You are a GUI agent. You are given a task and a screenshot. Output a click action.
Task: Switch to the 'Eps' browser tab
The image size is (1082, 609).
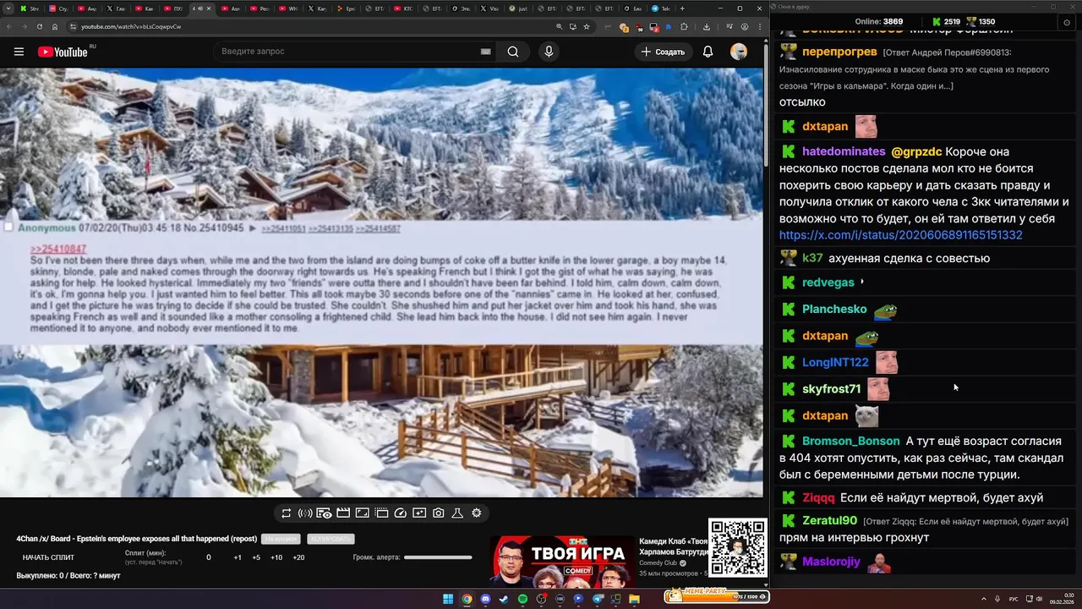(x=345, y=9)
